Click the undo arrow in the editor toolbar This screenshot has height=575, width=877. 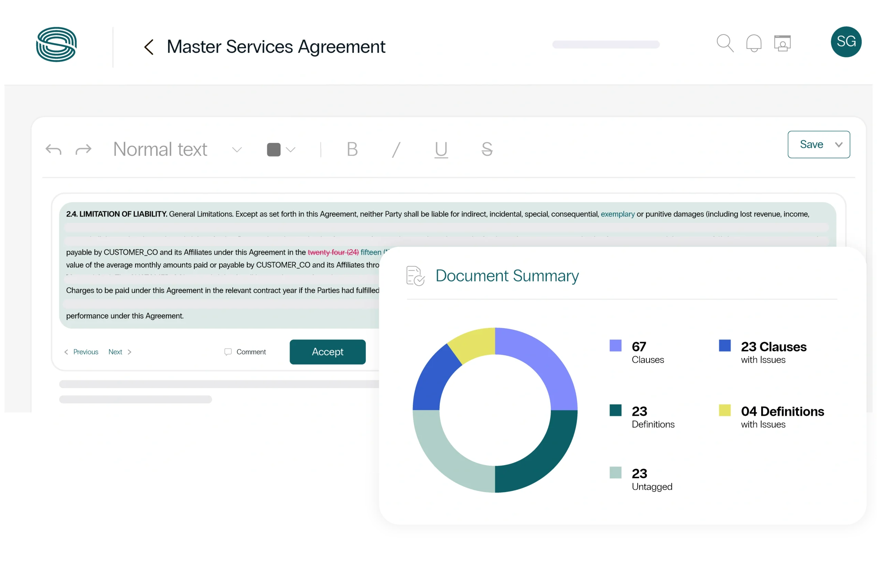[53, 150]
